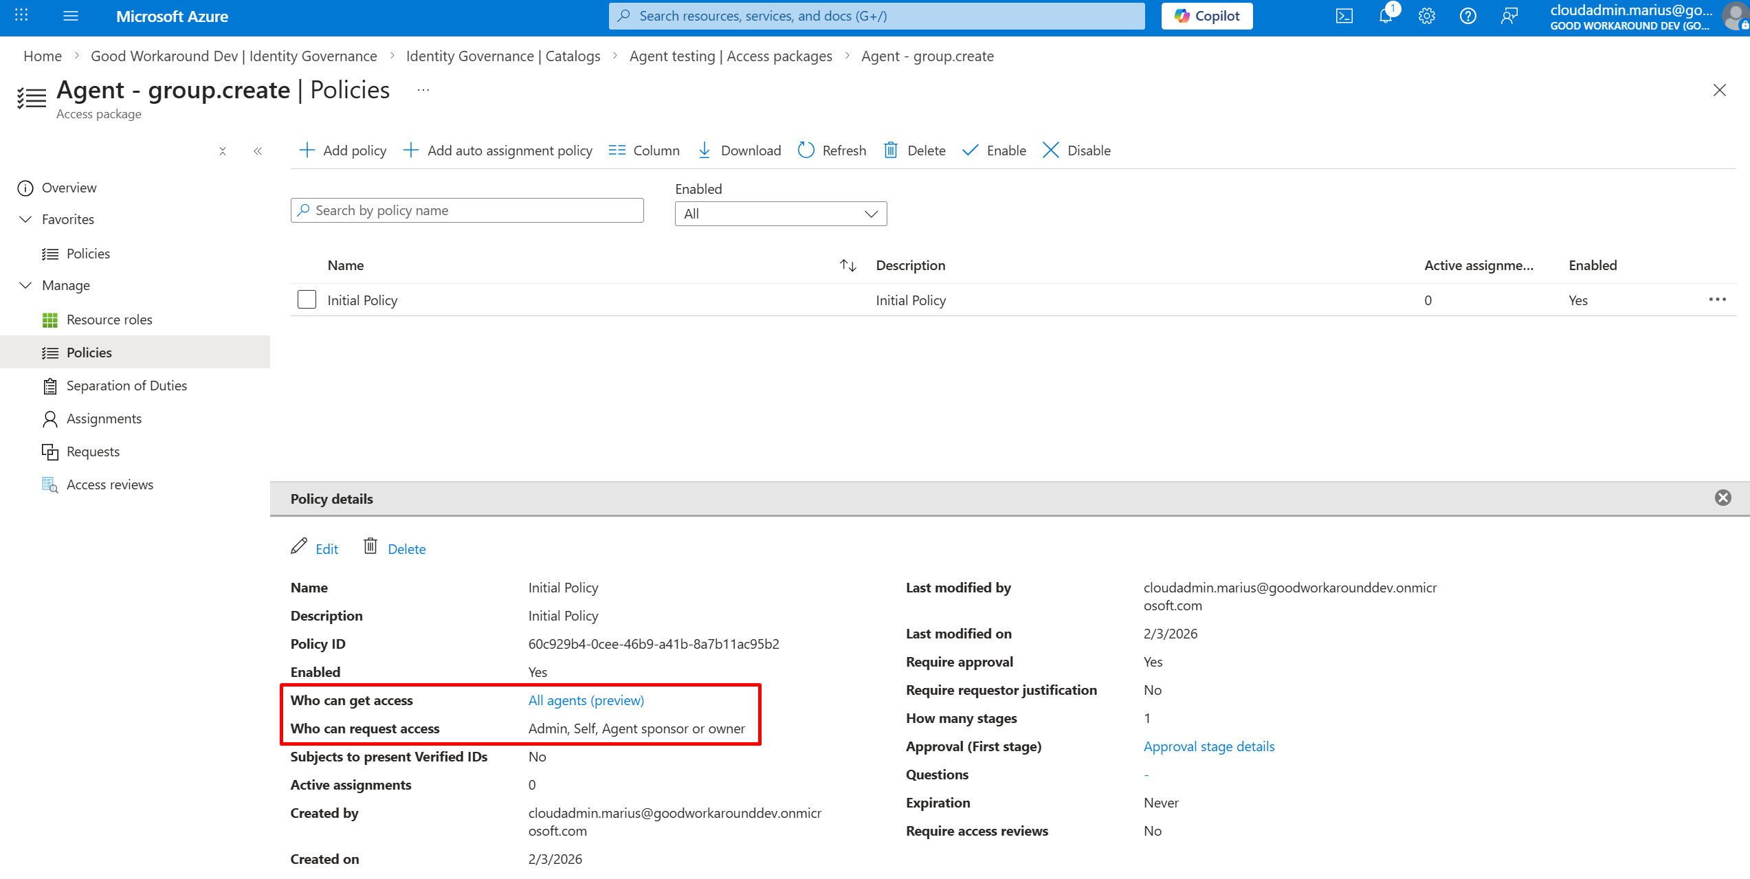The height and width of the screenshot is (879, 1750).
Task: Sort policies by Name column arrows
Action: 848,265
